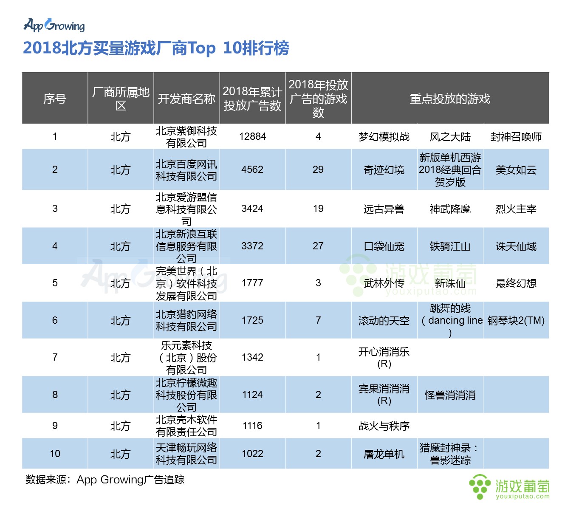Click the game name 武林外传

[x=384, y=283]
